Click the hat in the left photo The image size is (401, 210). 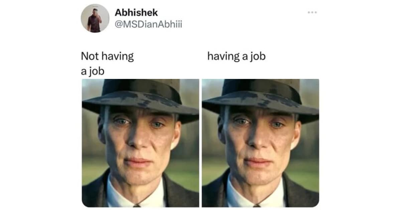click(140, 97)
